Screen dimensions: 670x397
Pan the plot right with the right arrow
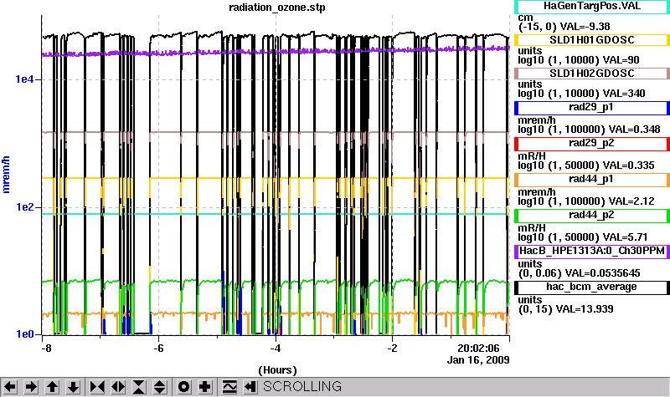coord(31,387)
